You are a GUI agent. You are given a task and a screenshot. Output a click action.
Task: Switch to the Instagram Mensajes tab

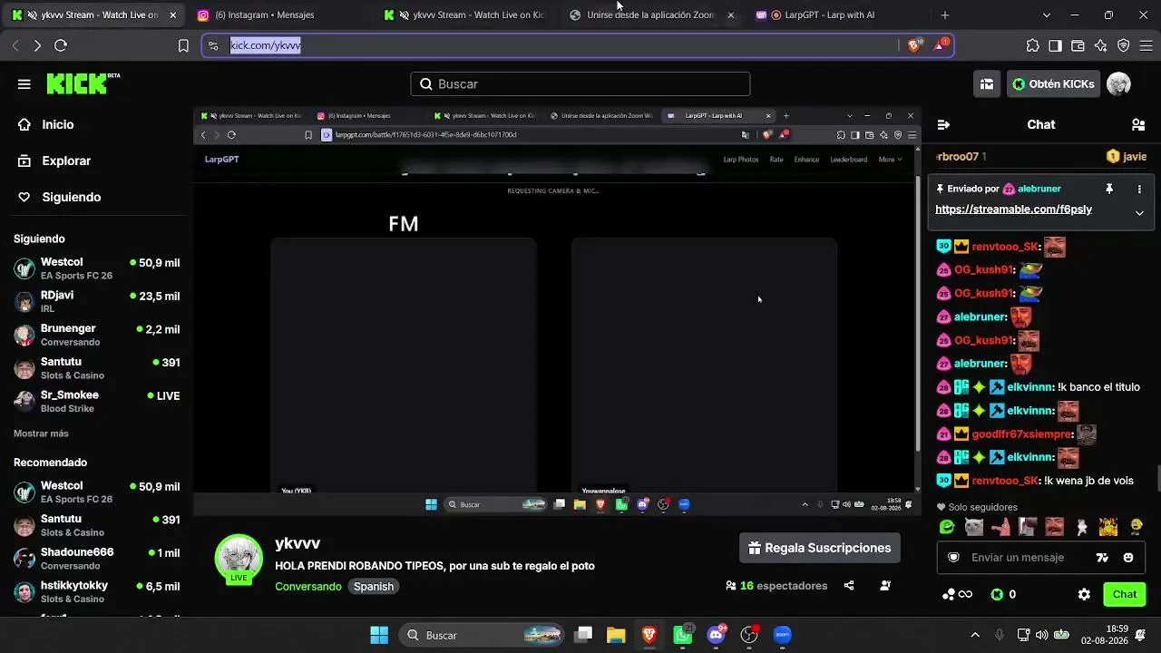(x=278, y=15)
